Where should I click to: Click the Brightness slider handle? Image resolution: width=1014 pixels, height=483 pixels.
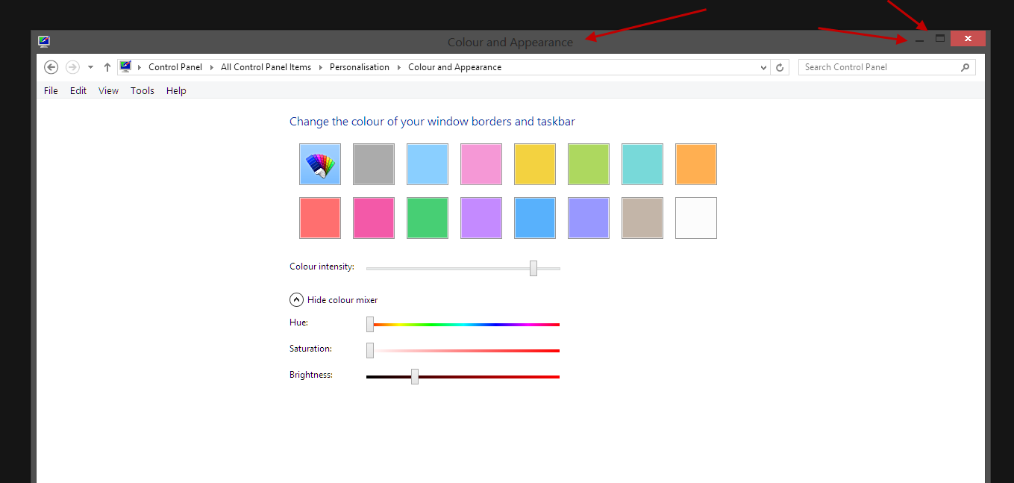tap(415, 377)
